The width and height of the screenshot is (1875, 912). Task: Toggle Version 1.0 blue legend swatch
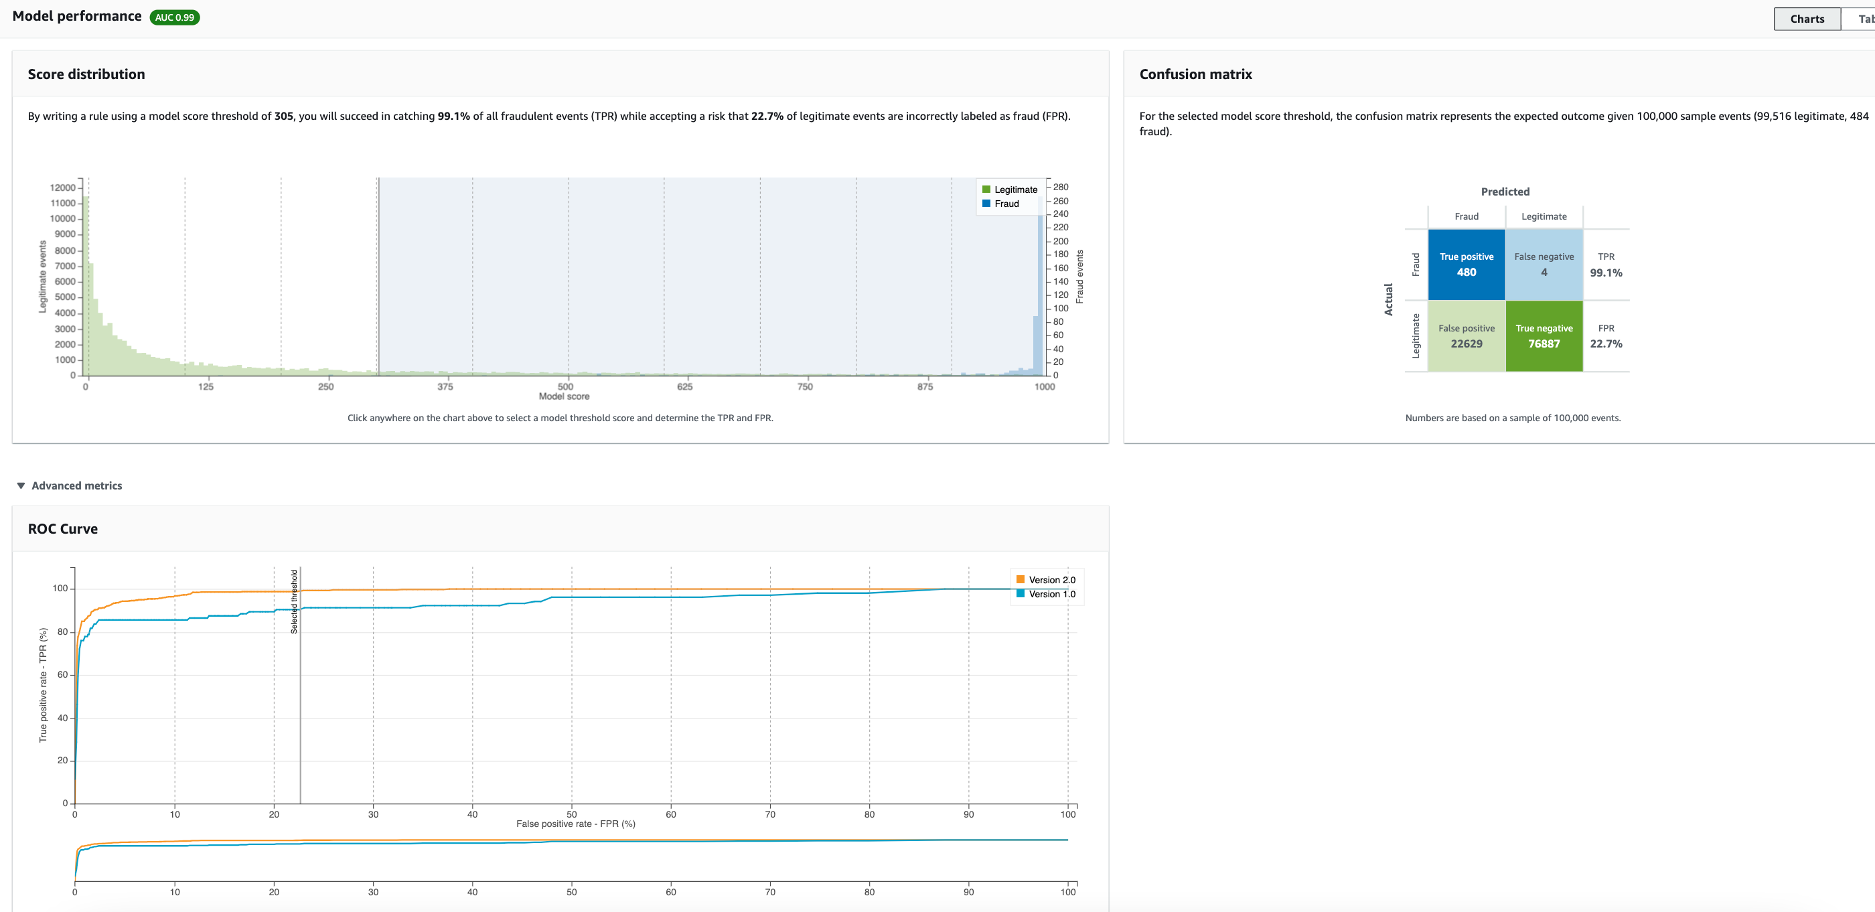pos(1021,594)
